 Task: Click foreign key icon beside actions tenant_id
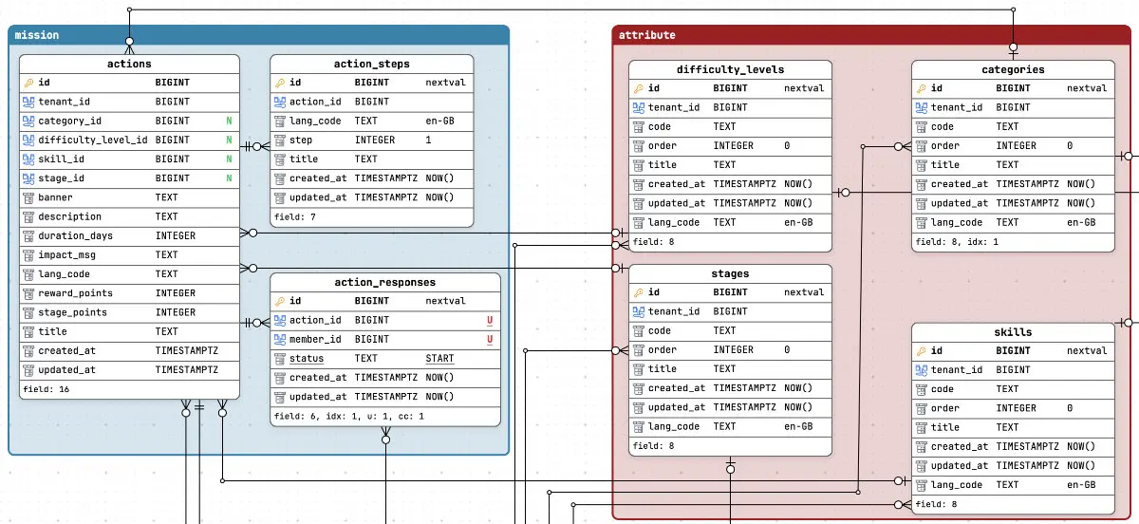28,102
